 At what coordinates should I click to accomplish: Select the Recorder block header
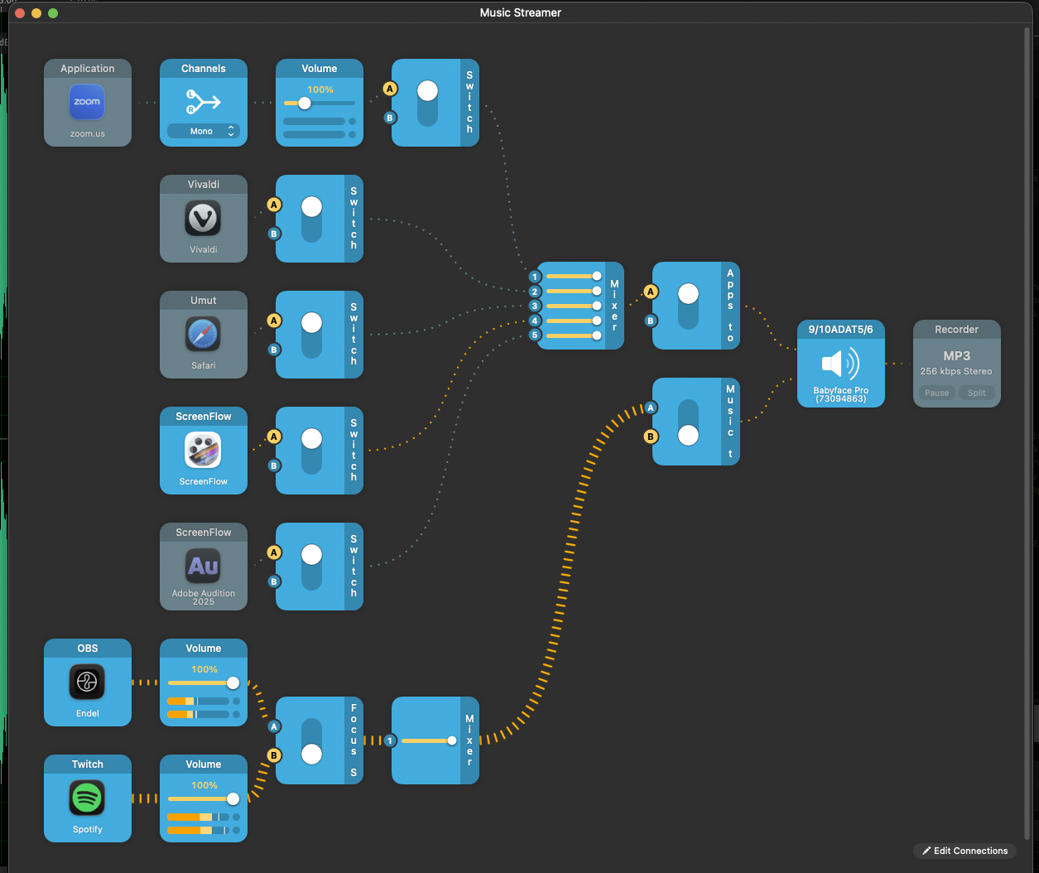956,330
